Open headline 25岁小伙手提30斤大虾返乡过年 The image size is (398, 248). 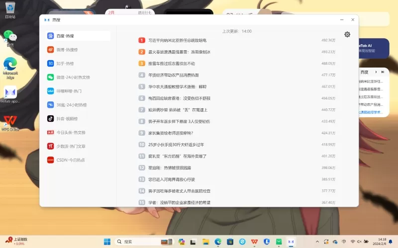pyautogui.click(x=176, y=145)
